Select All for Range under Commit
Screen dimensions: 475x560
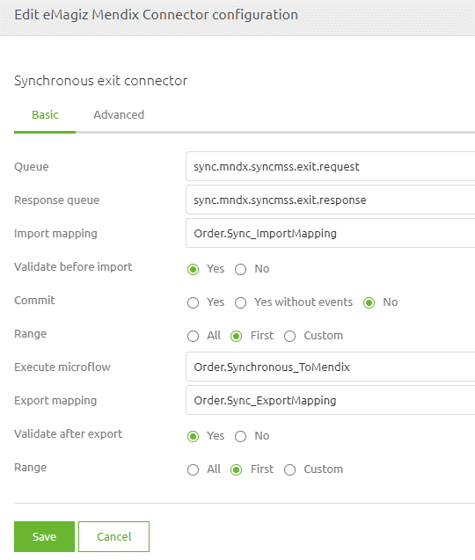[x=193, y=336]
